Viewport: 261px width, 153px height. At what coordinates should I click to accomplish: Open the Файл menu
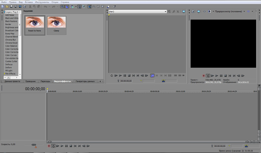4,2
